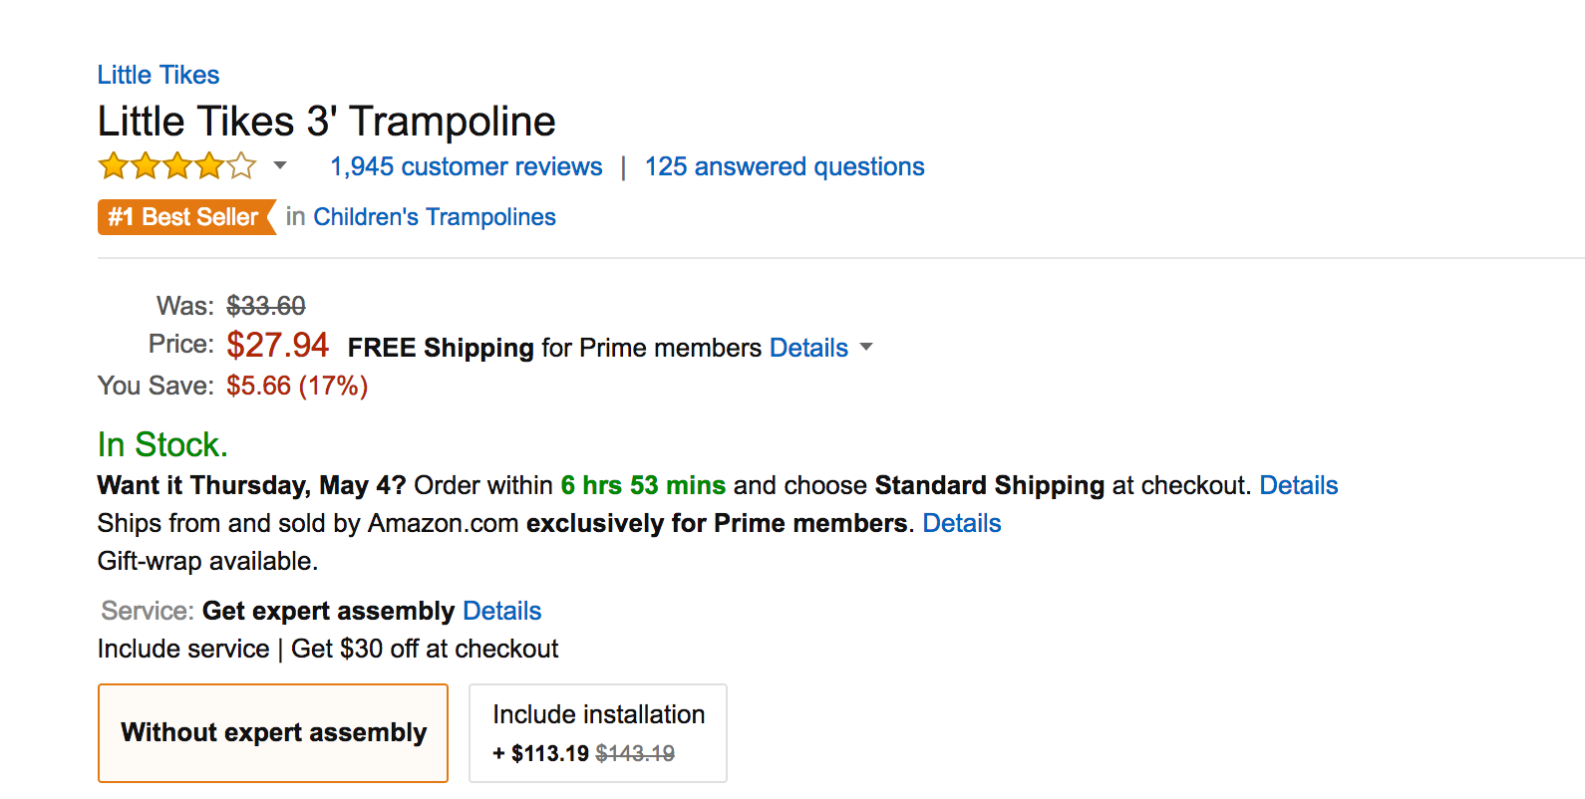
Task: Open Details next to Standard Shipping at checkout
Action: click(x=1298, y=485)
